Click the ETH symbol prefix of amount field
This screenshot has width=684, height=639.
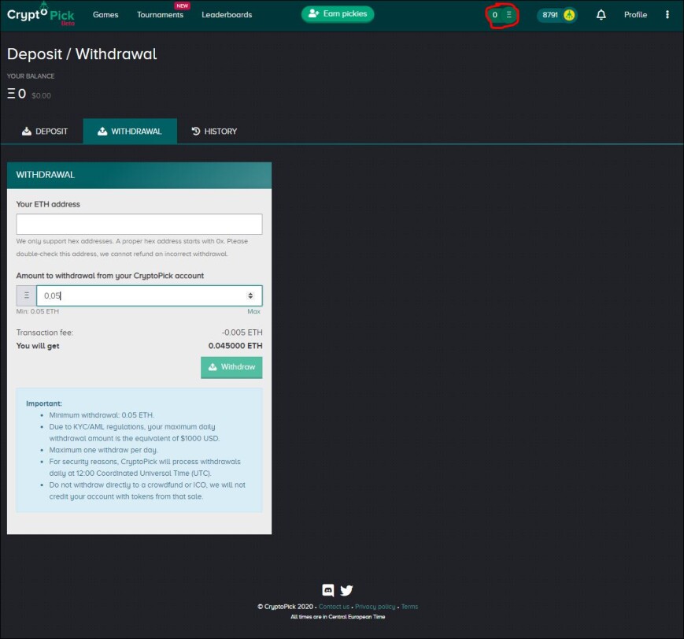click(x=27, y=295)
